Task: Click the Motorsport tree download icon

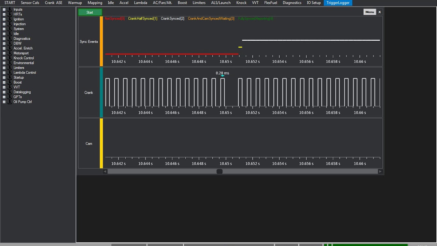Action: [9, 53]
